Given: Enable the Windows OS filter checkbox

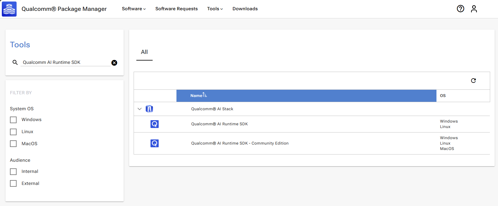Looking at the screenshot, I should (x=13, y=120).
